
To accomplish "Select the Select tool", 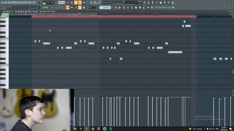I will (31, 11).
